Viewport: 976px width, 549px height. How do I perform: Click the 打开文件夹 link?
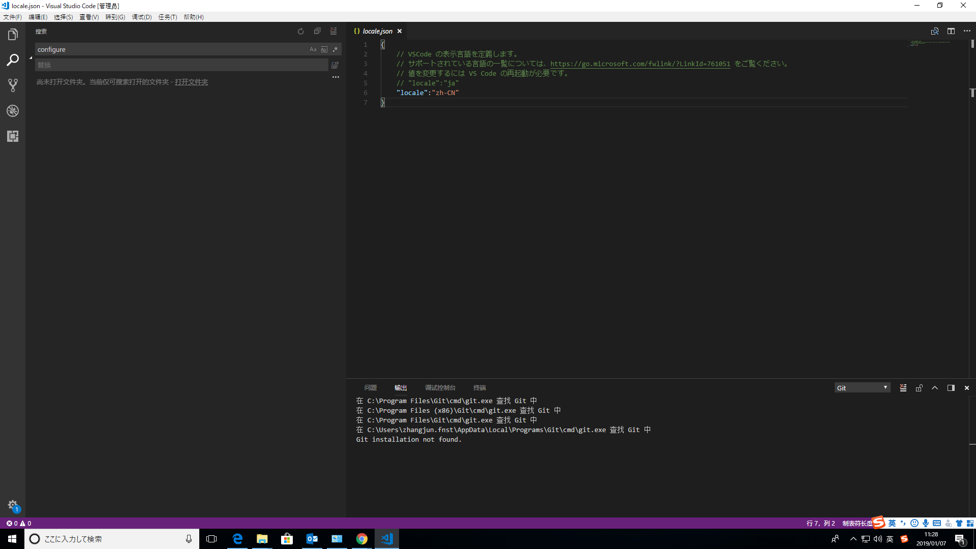click(191, 82)
